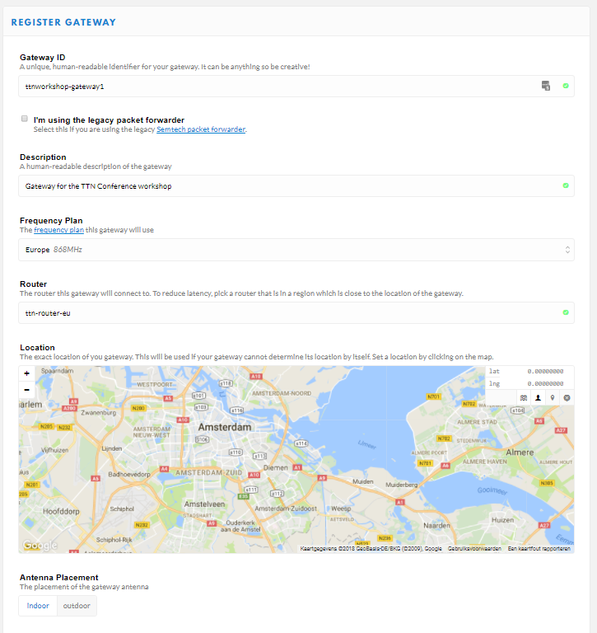Screen dimensions: 597x633
Task: Click on AMSTERDAM-NOORD label on the map
Action: (x=282, y=393)
